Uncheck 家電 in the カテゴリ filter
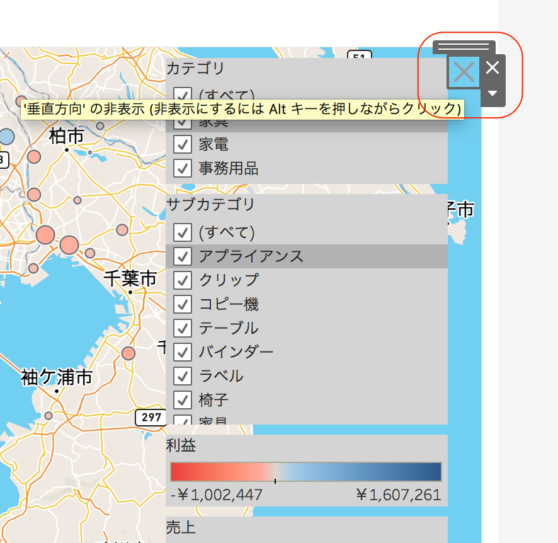This screenshot has height=543, width=558. point(182,144)
